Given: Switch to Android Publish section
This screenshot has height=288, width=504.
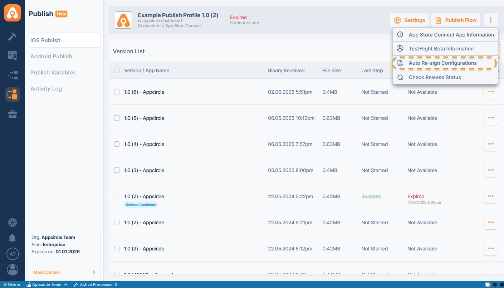Looking at the screenshot, I should click(51, 57).
